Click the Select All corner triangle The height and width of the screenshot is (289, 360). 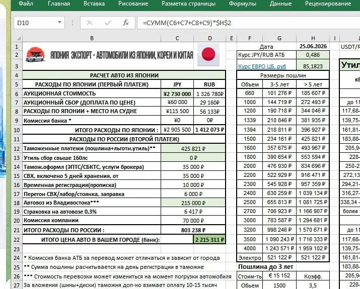(x=18, y=38)
